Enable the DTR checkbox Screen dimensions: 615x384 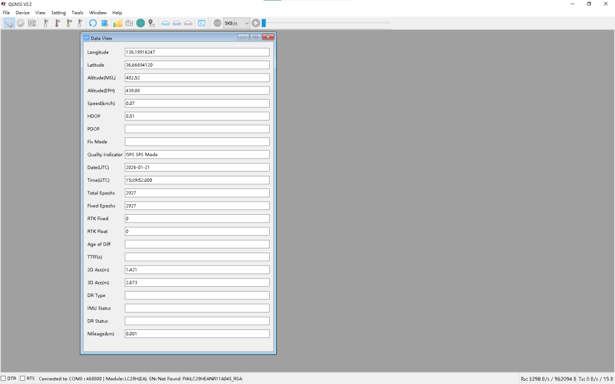4,379
